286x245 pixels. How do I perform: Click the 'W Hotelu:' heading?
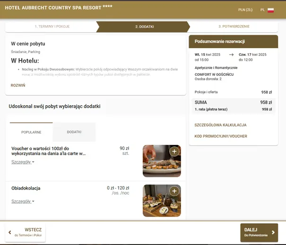pyautogui.click(x=25, y=61)
